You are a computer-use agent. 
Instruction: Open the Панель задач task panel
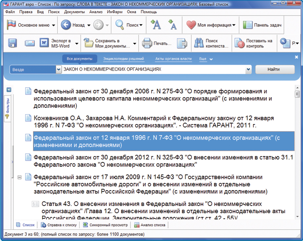pyautogui.click(x=263, y=25)
